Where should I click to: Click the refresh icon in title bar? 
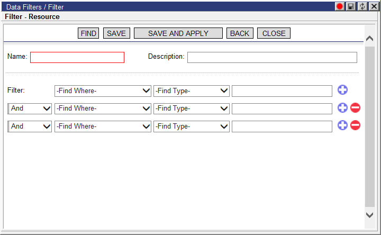pos(362,6)
